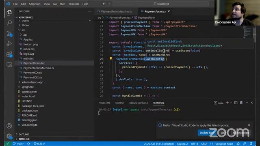260x146 pixels.
Task: Open the Accounts menu icon
Action: [9, 126]
